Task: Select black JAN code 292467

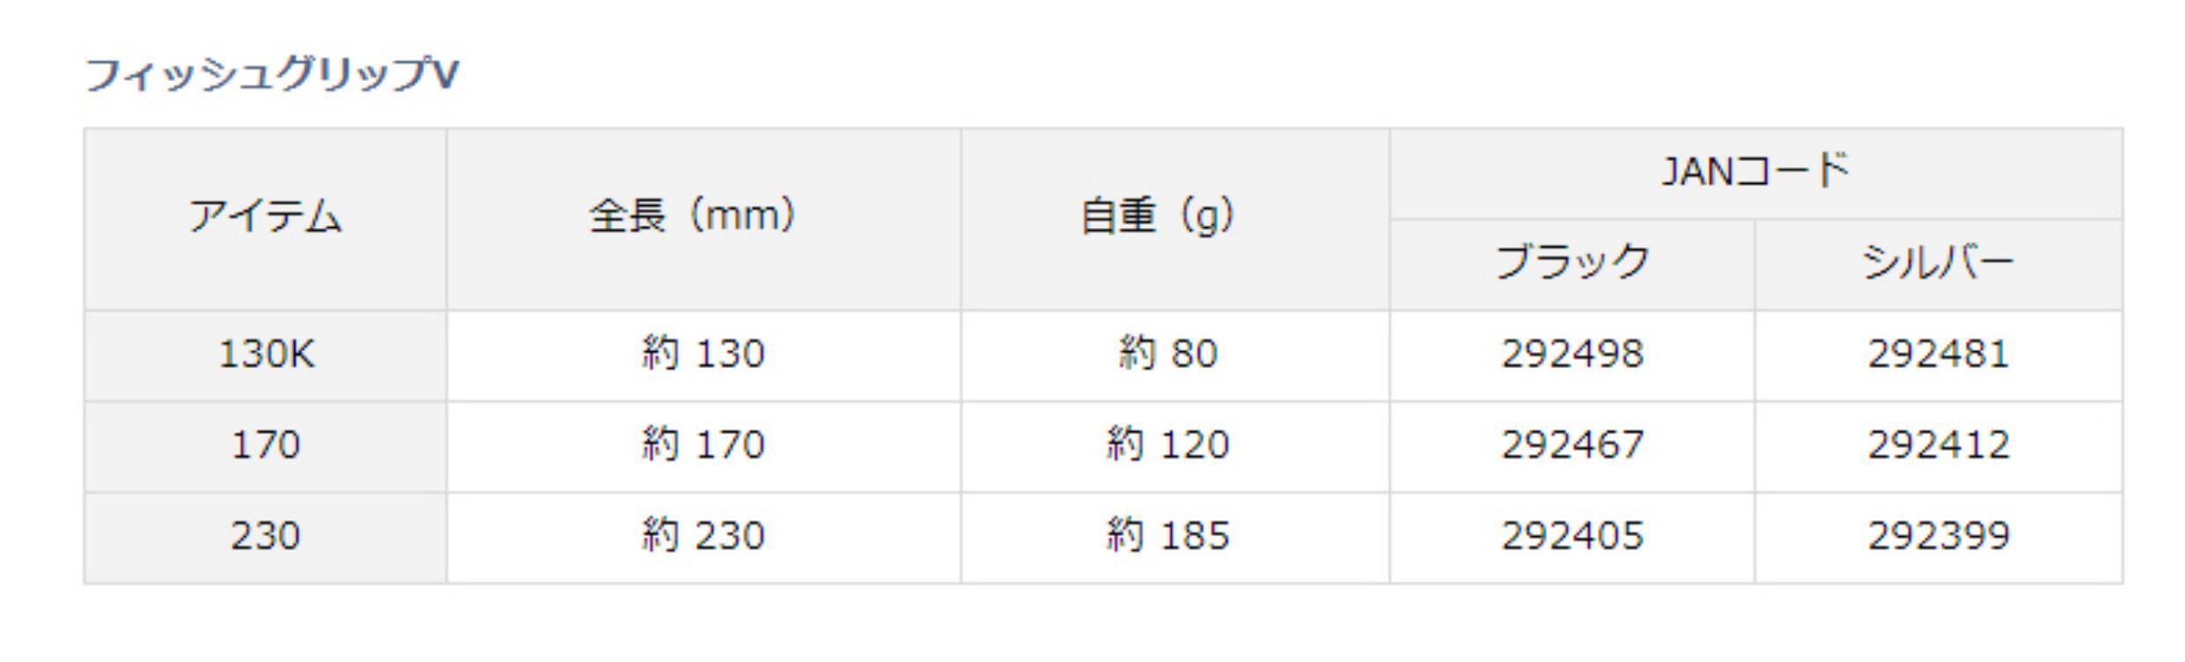Action: [x=1572, y=445]
